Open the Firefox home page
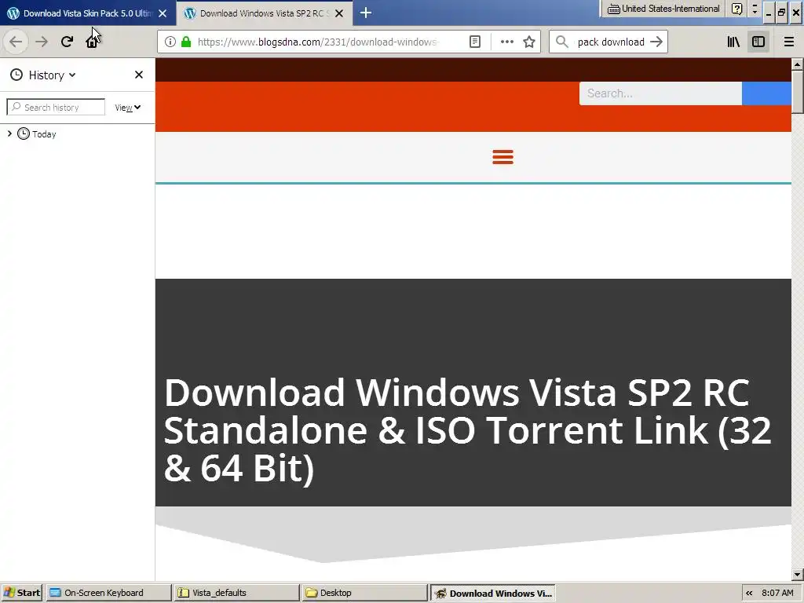804x603 pixels. point(92,42)
